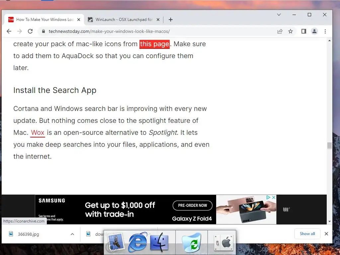Launch Mail stamp icon in dock

tap(116, 242)
